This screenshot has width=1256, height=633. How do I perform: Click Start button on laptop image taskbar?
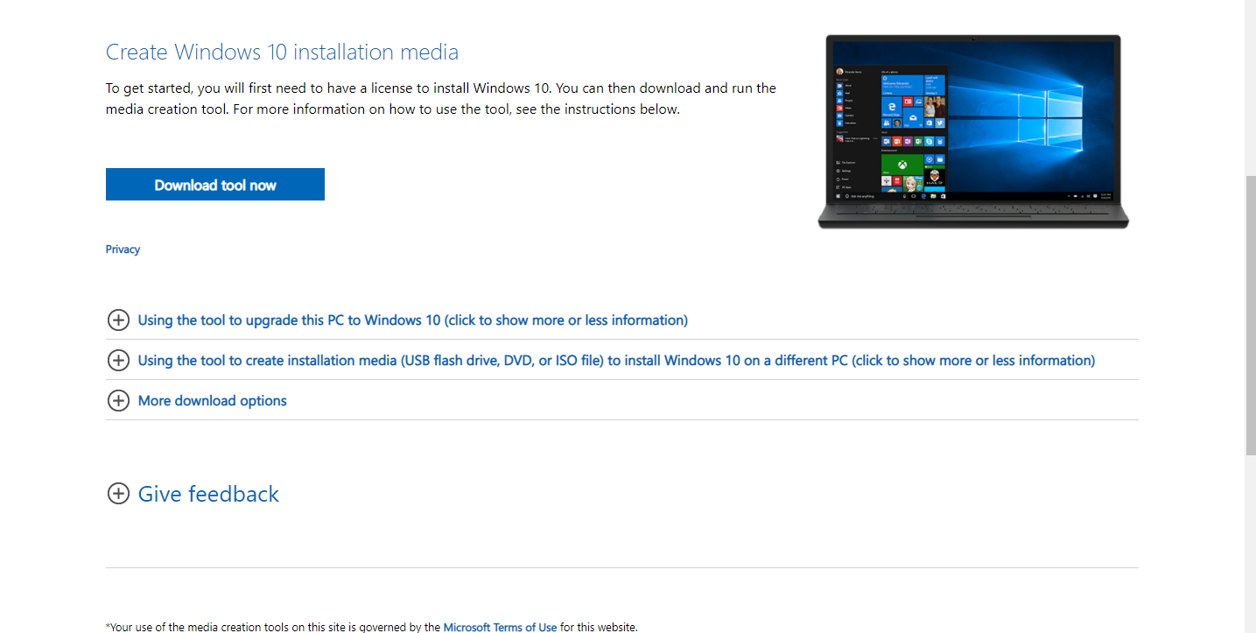839,196
